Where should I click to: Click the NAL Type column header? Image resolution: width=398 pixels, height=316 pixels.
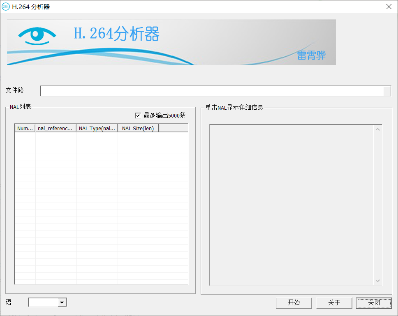pyautogui.click(x=97, y=128)
